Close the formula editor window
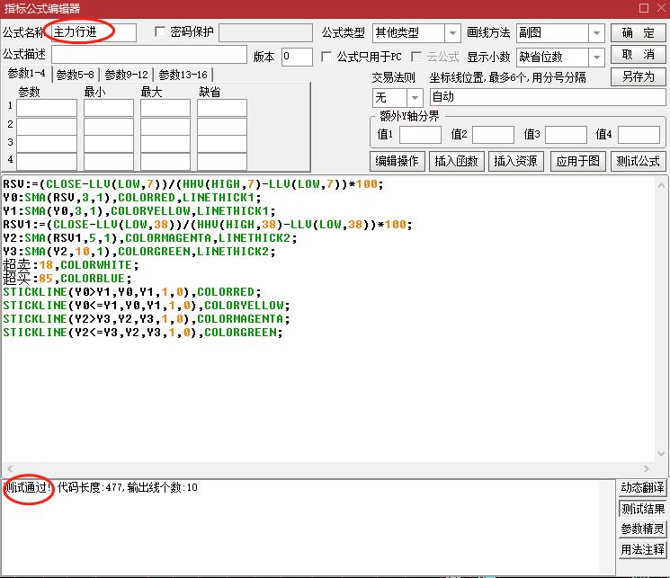 [x=659, y=8]
